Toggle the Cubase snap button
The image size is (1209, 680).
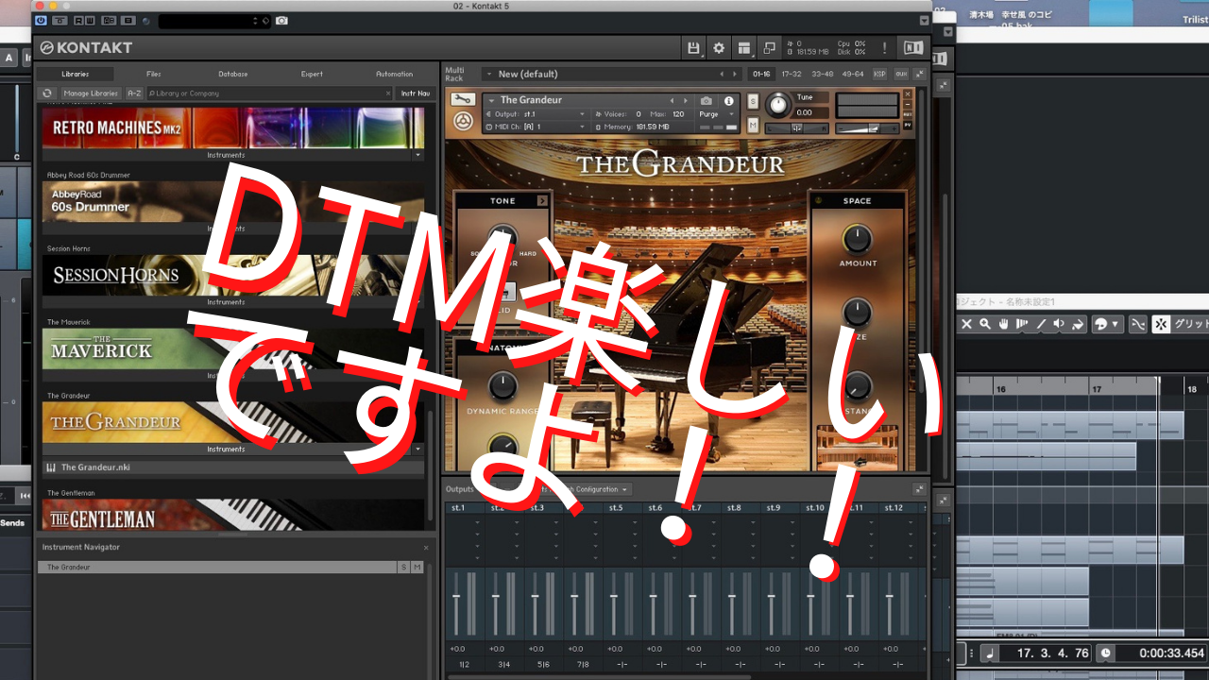pos(1161,324)
